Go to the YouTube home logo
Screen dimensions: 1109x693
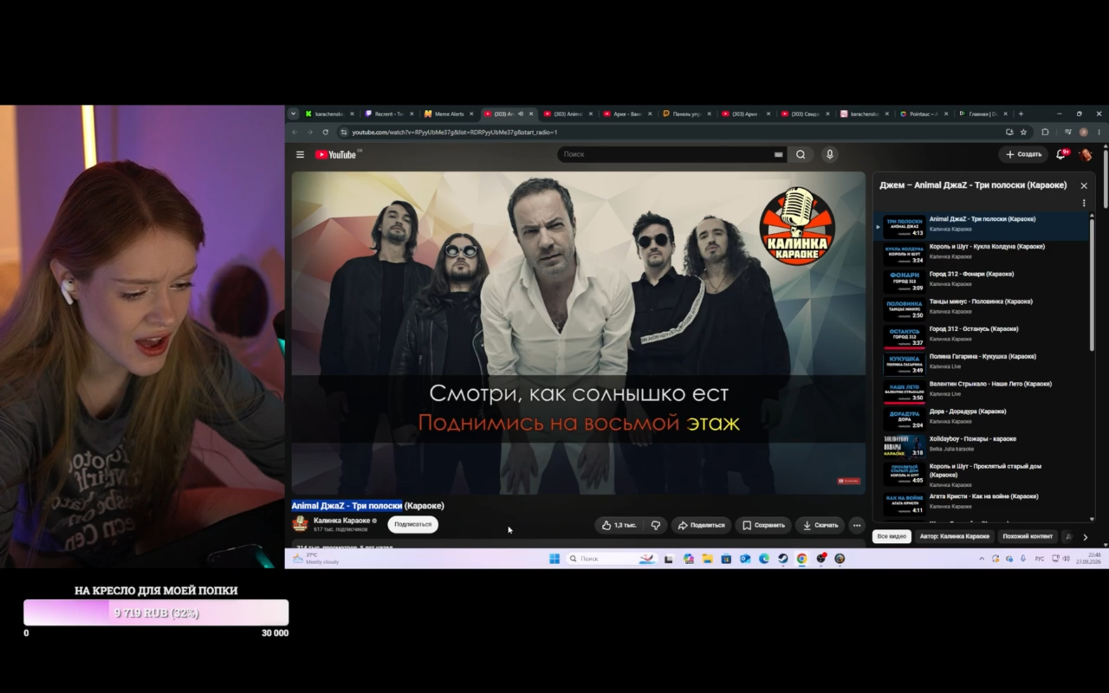pyautogui.click(x=336, y=155)
